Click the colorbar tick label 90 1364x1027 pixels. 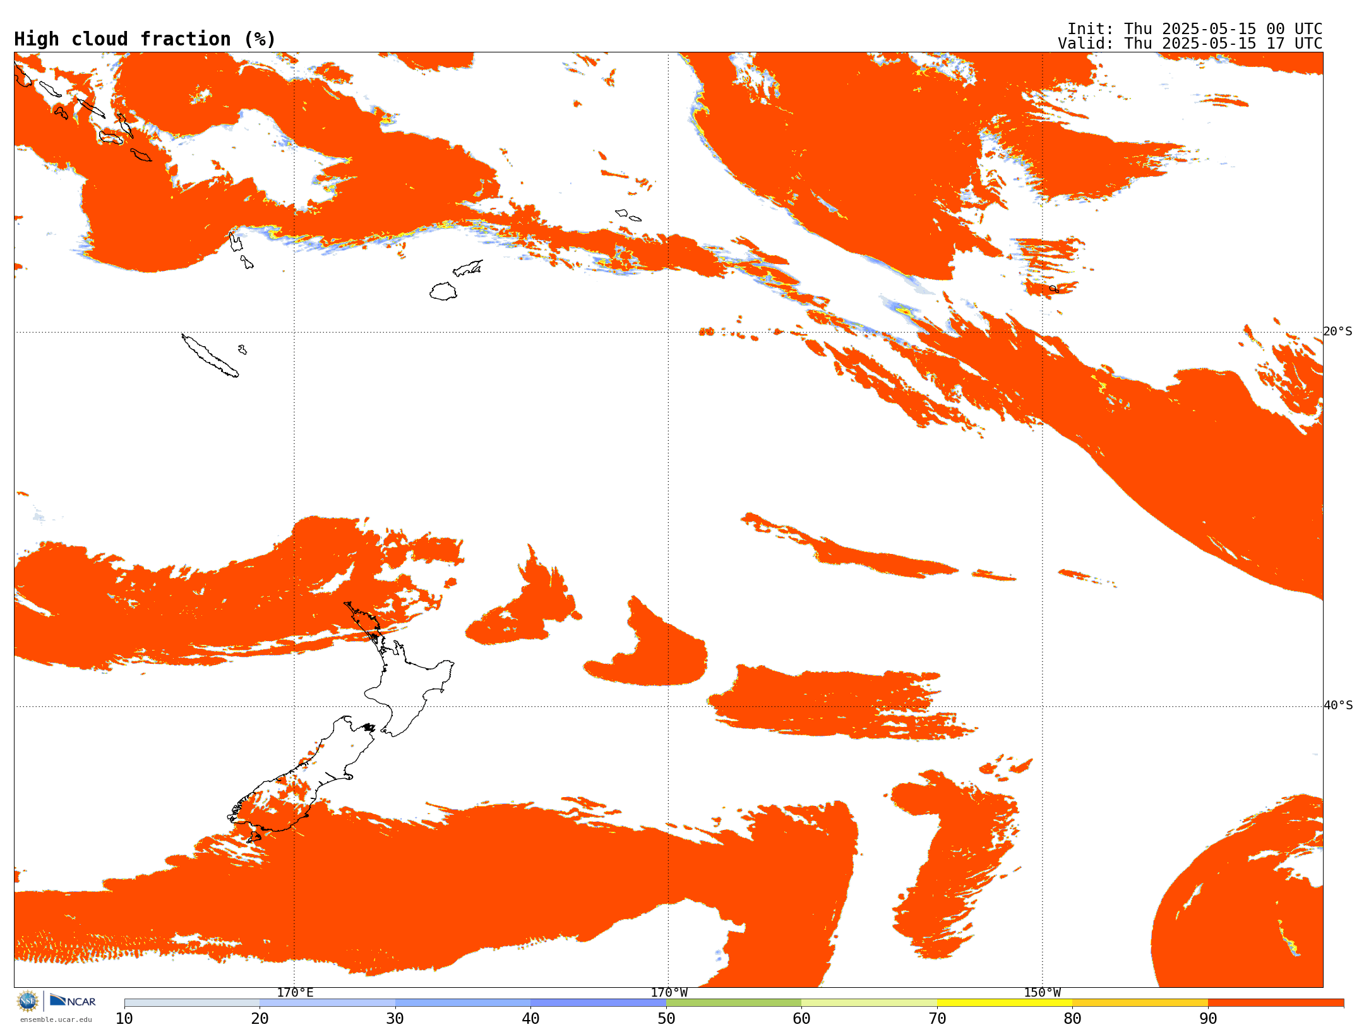(1208, 1019)
